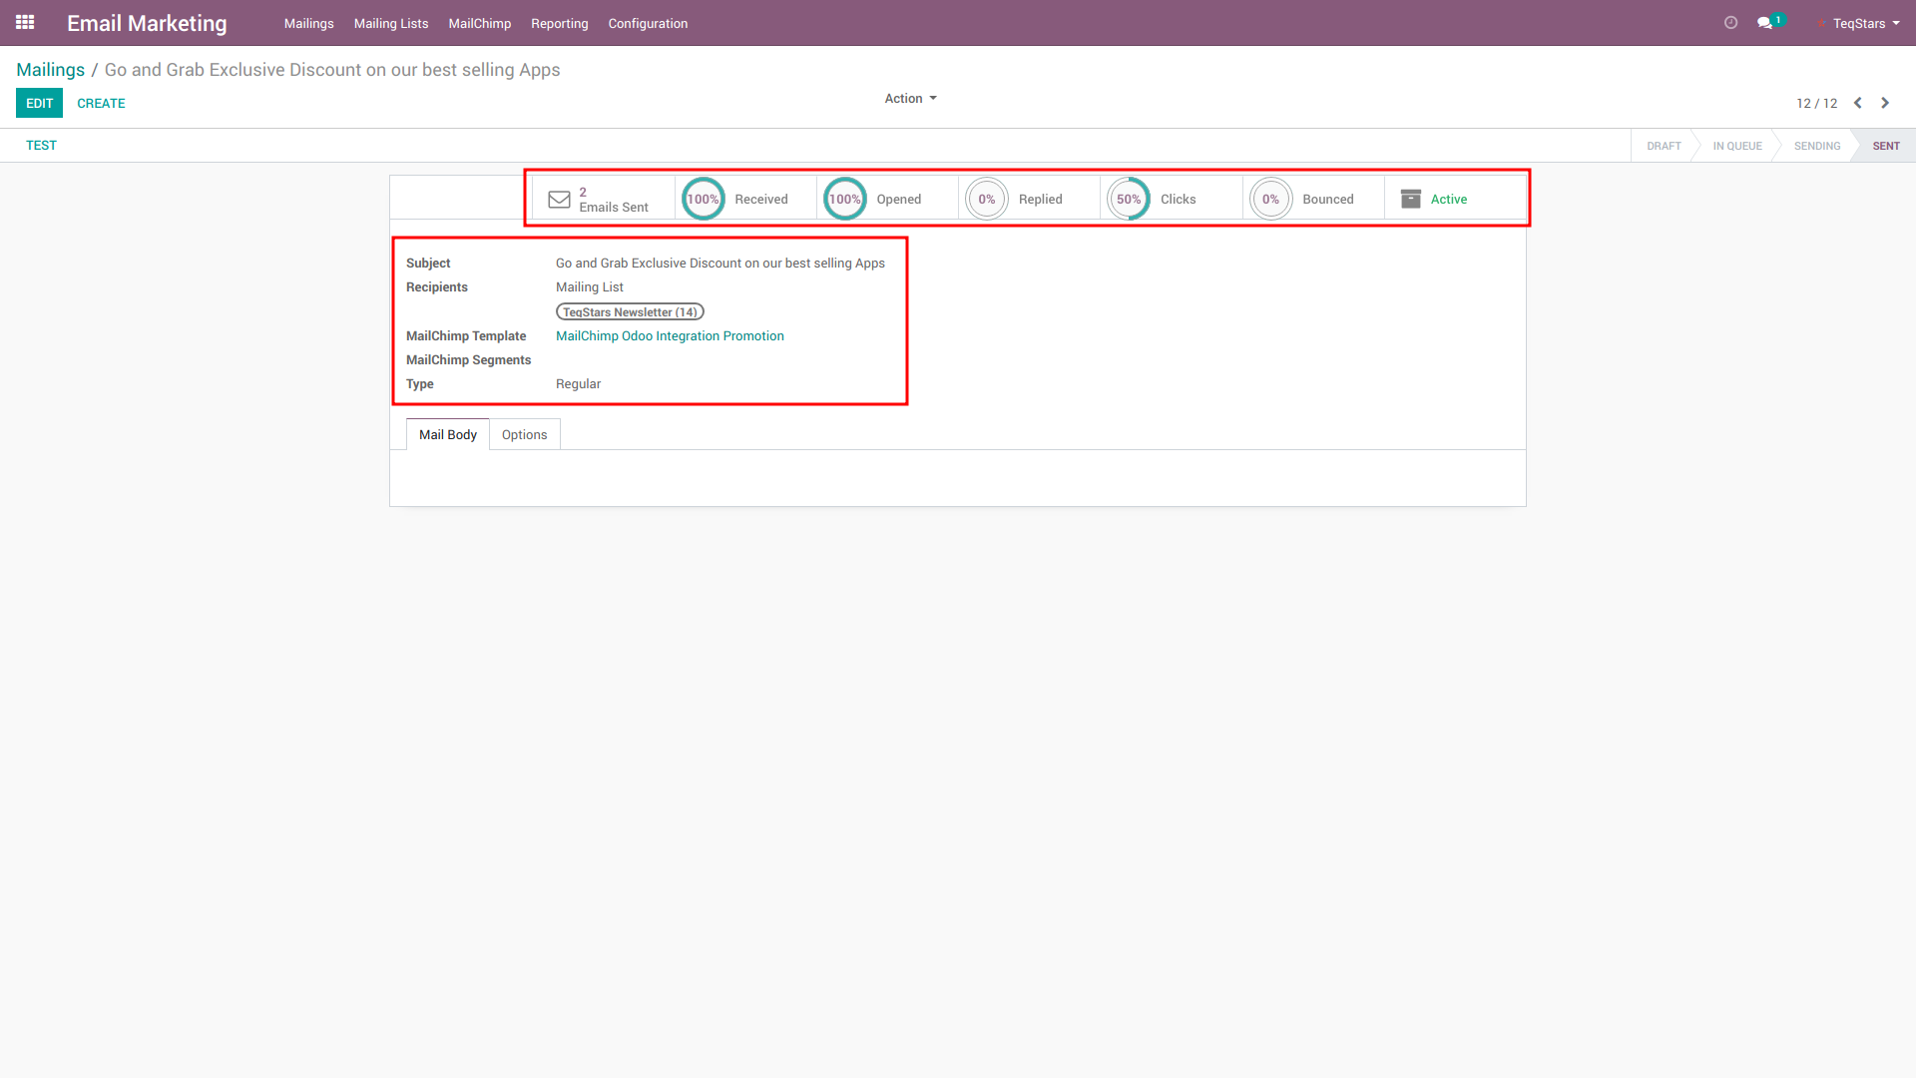Open the Mailing Lists menu
The image size is (1916, 1078).
coord(390,23)
